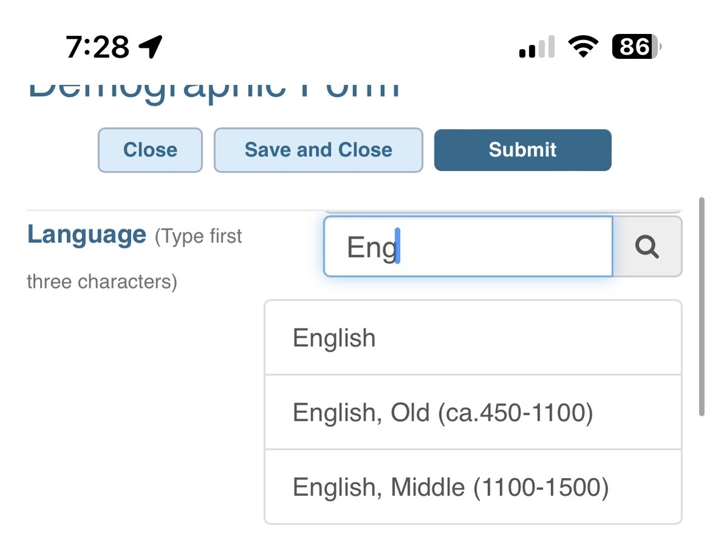Tap the cellular signal bars icon
This screenshot has width=710, height=557.
[536, 47]
